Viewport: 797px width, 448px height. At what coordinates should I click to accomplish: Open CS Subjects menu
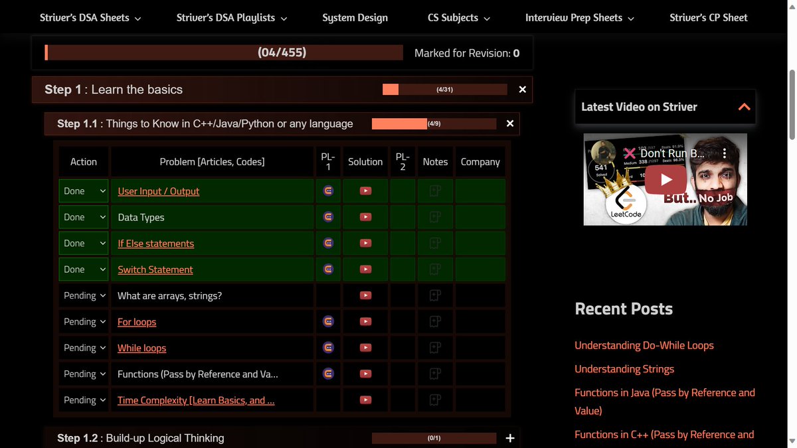click(459, 18)
